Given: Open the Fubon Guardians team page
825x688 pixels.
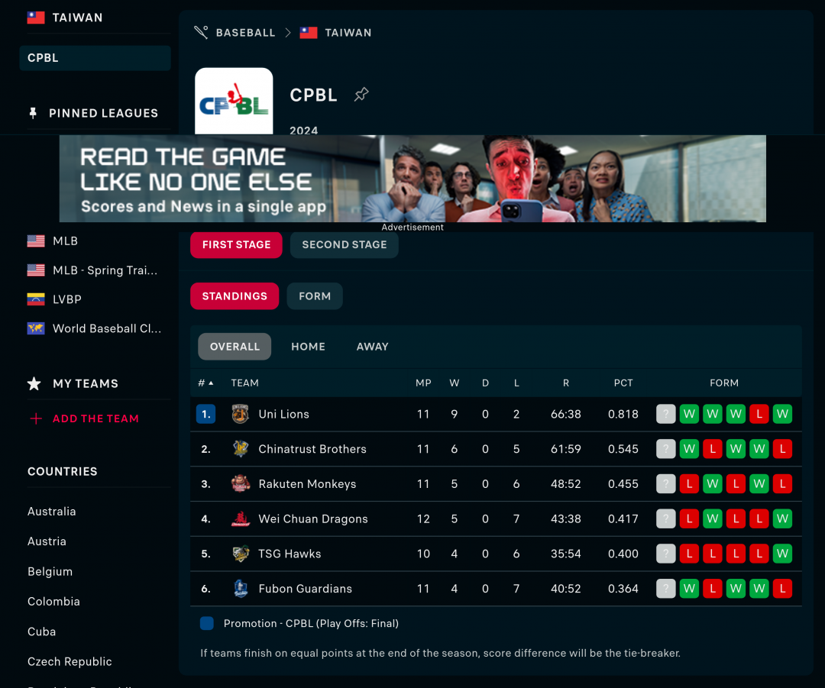Looking at the screenshot, I should pyautogui.click(x=305, y=589).
